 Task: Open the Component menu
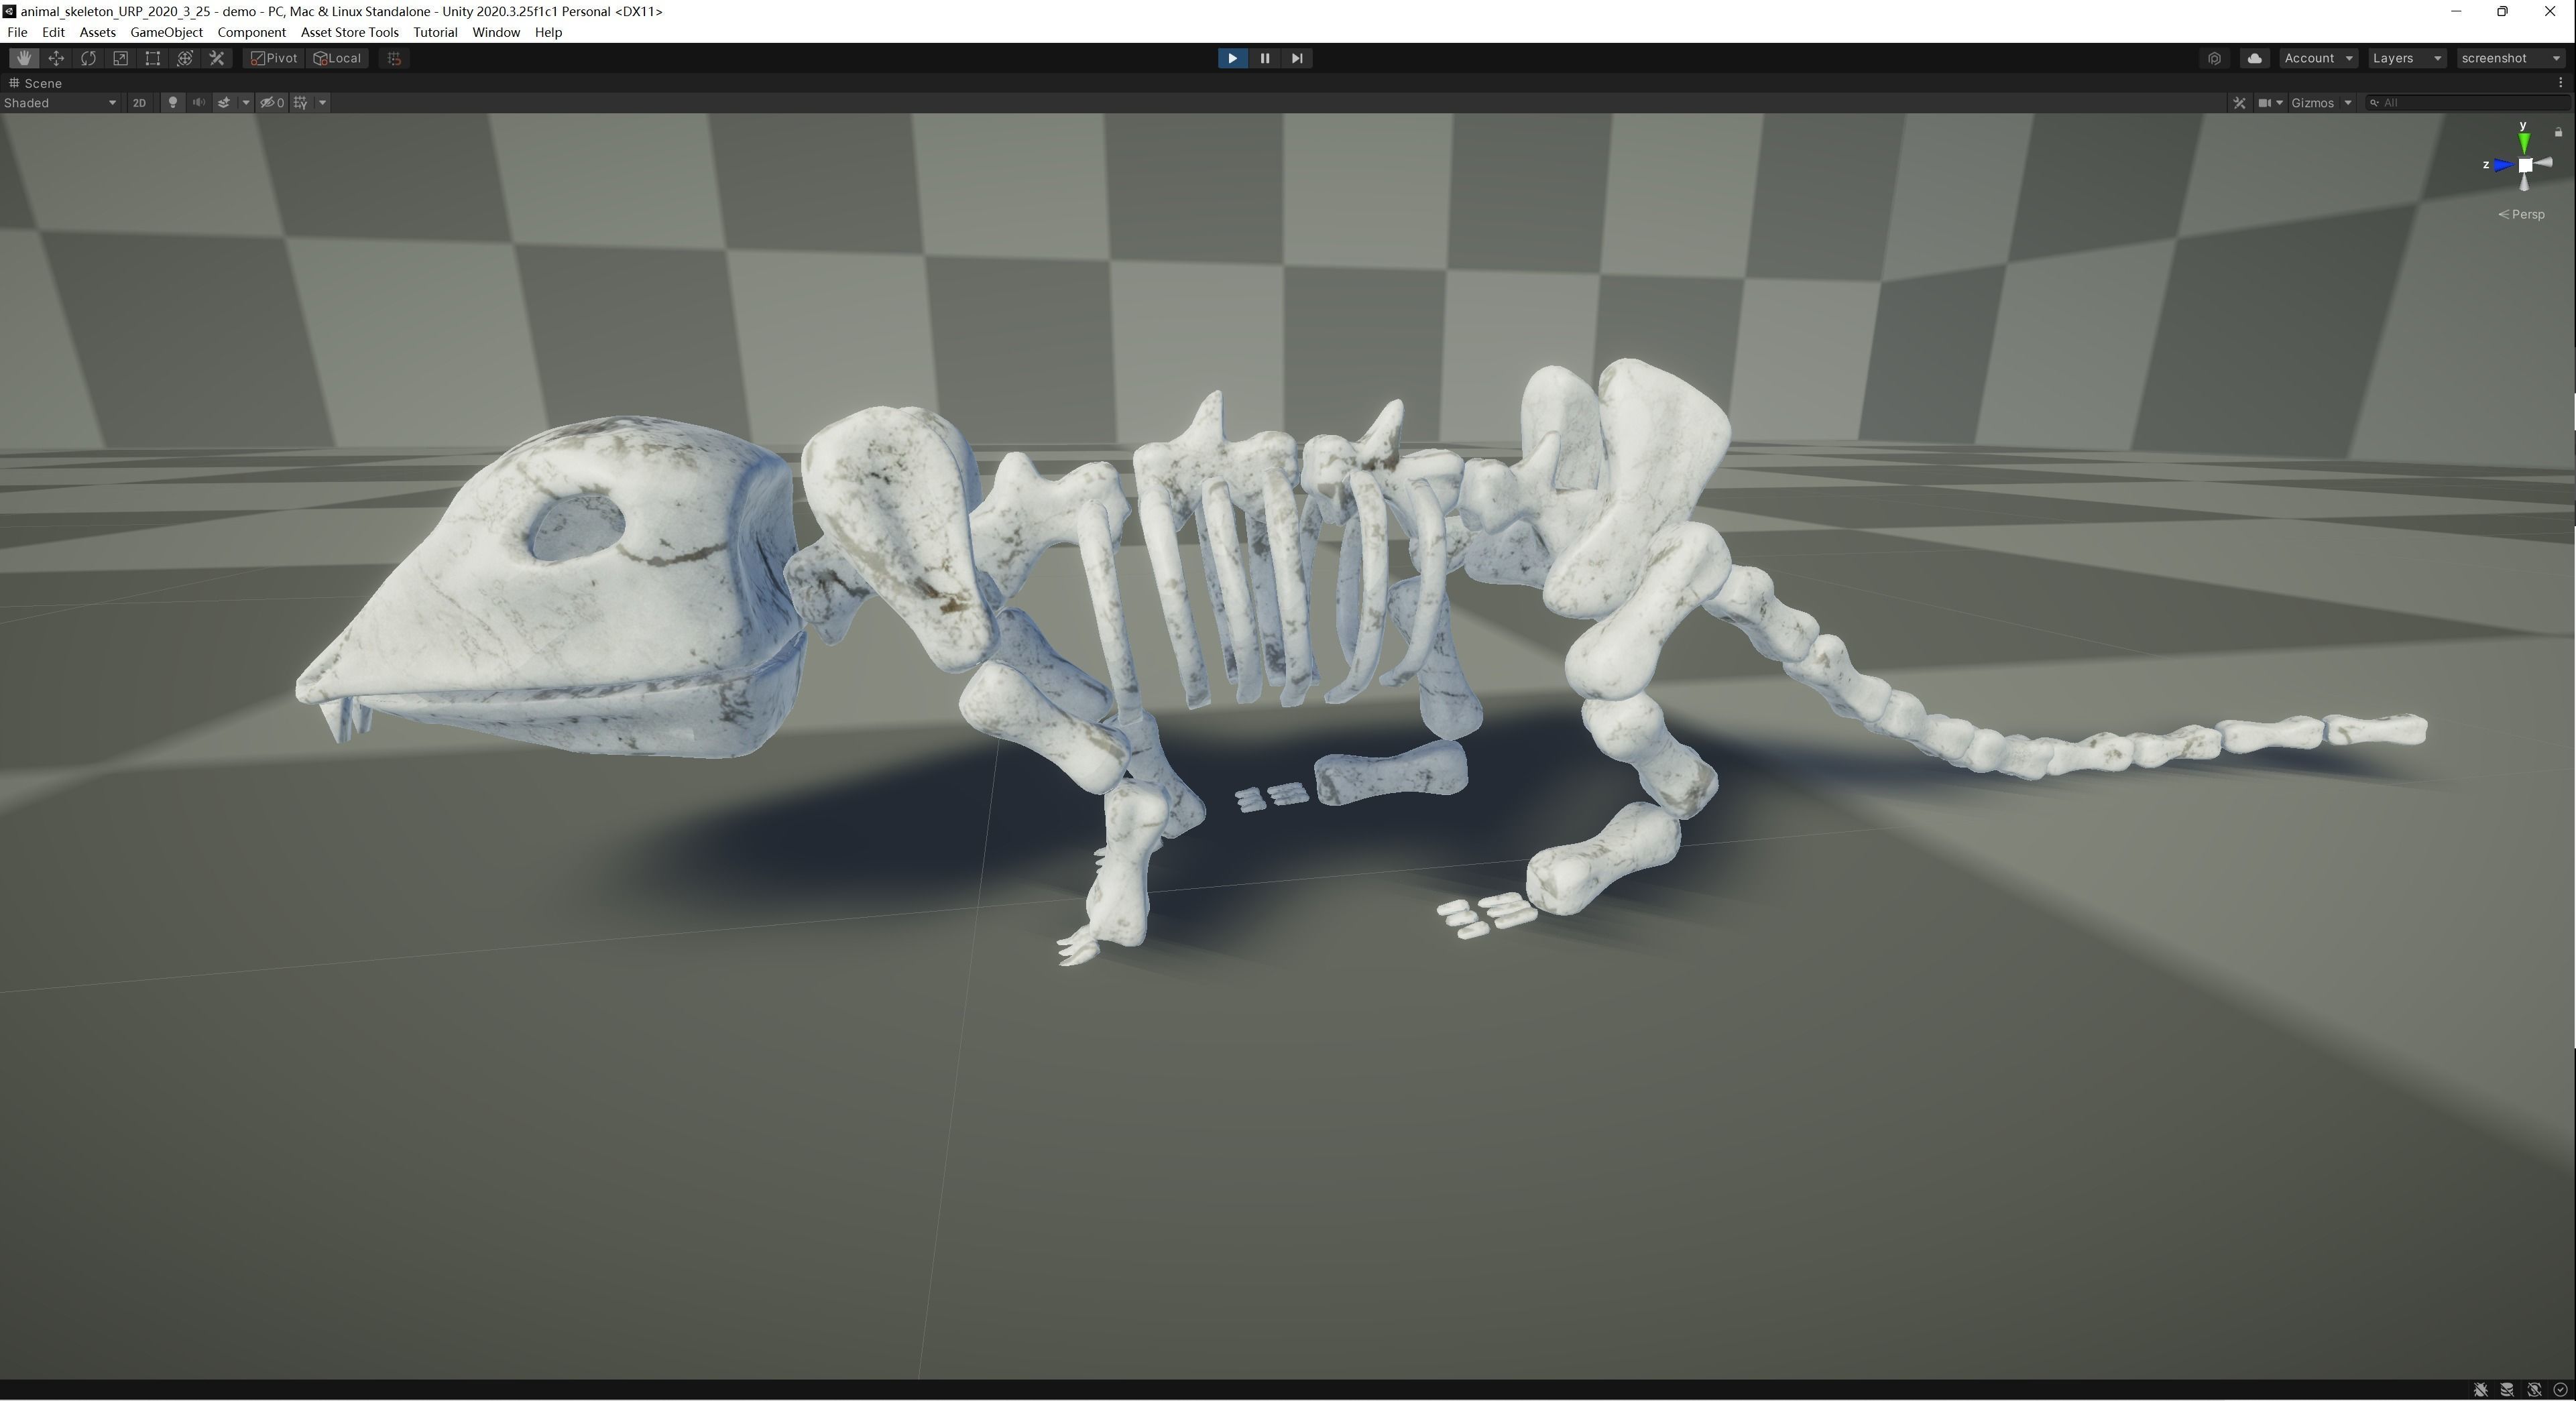pos(251,32)
